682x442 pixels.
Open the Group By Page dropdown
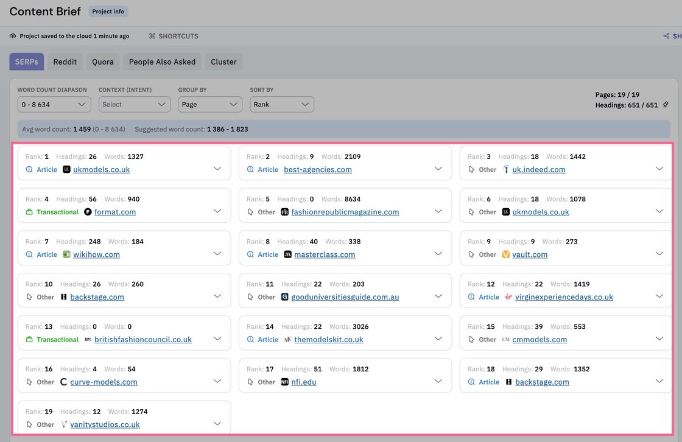coord(210,104)
